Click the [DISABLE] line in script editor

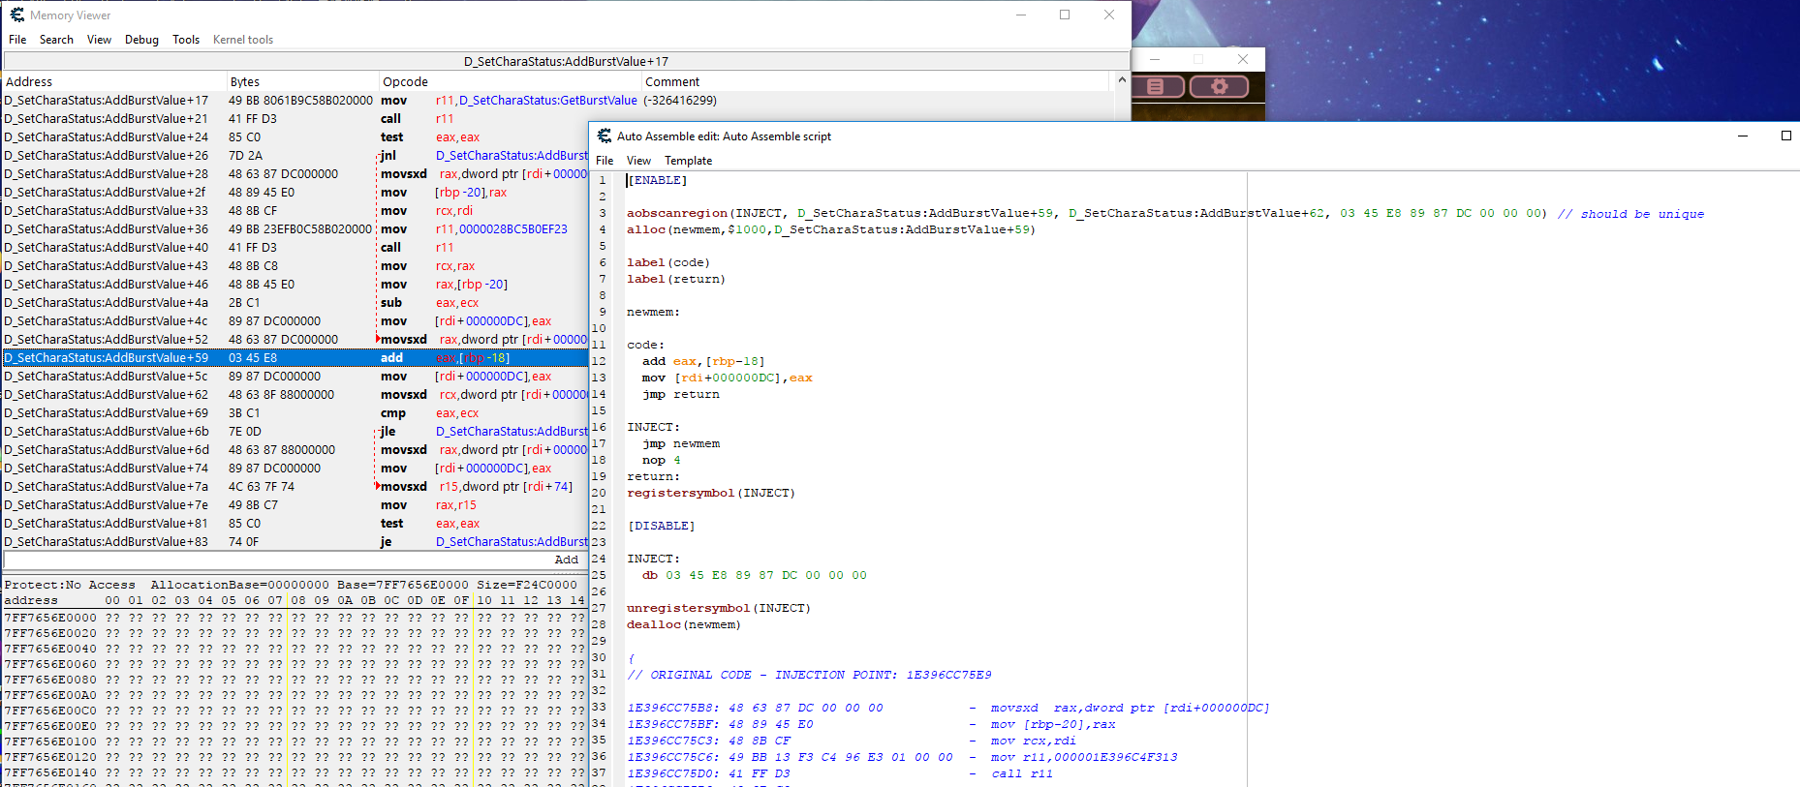(661, 527)
